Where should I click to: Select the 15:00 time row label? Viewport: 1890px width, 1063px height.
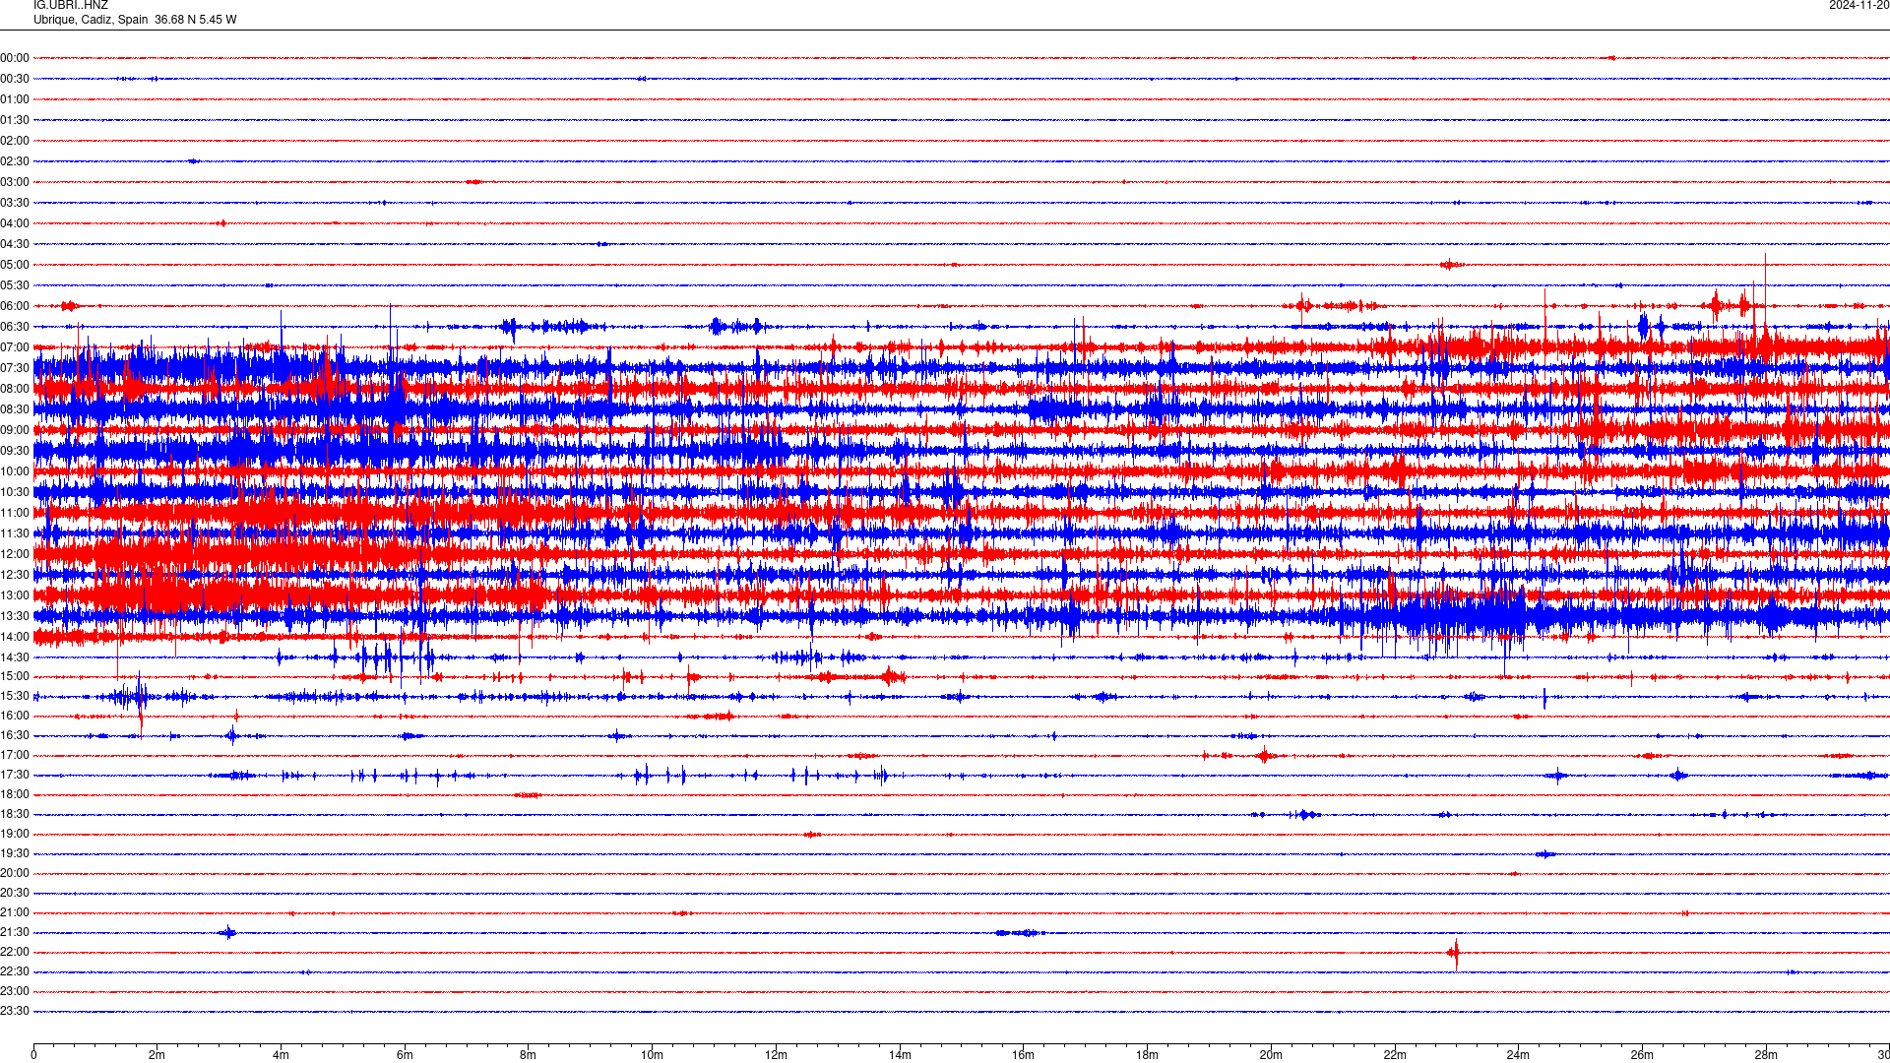pos(15,676)
